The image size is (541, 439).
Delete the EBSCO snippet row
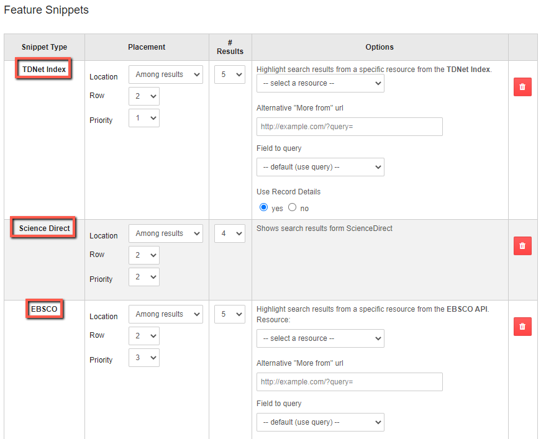pos(522,327)
